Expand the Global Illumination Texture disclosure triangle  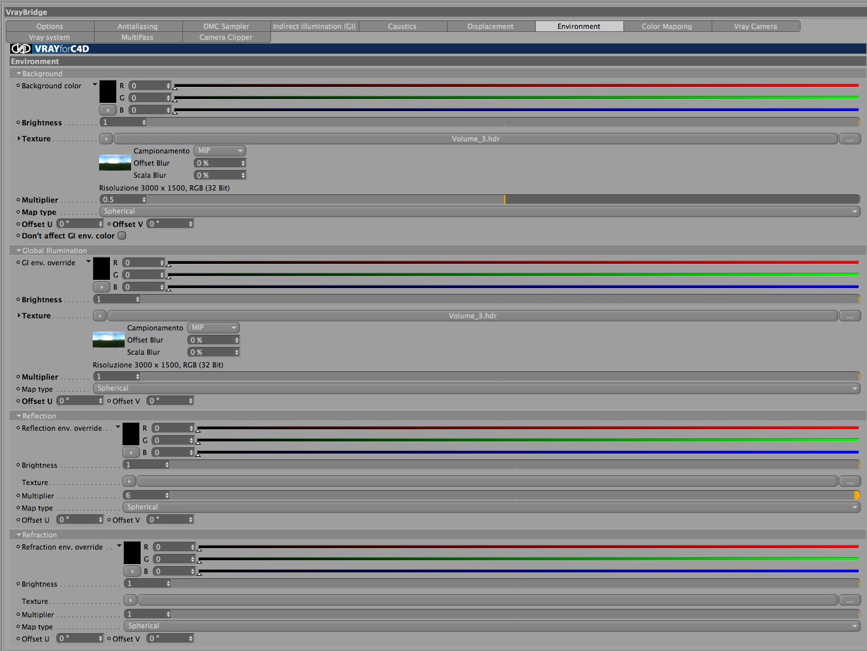click(x=19, y=316)
